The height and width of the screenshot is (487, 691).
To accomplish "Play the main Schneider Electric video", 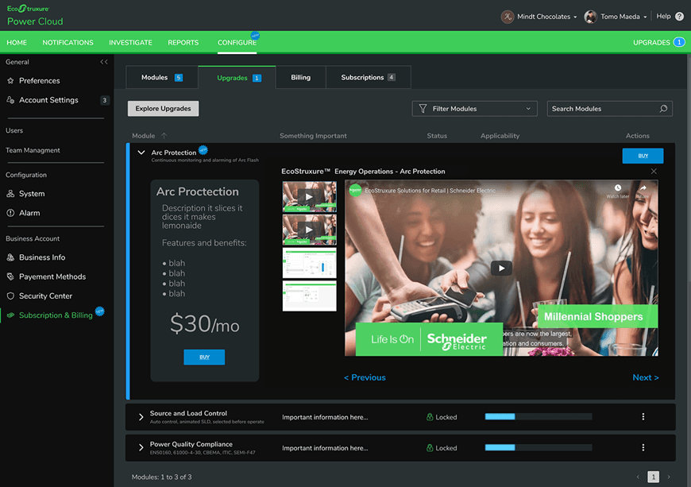I will [x=501, y=268].
